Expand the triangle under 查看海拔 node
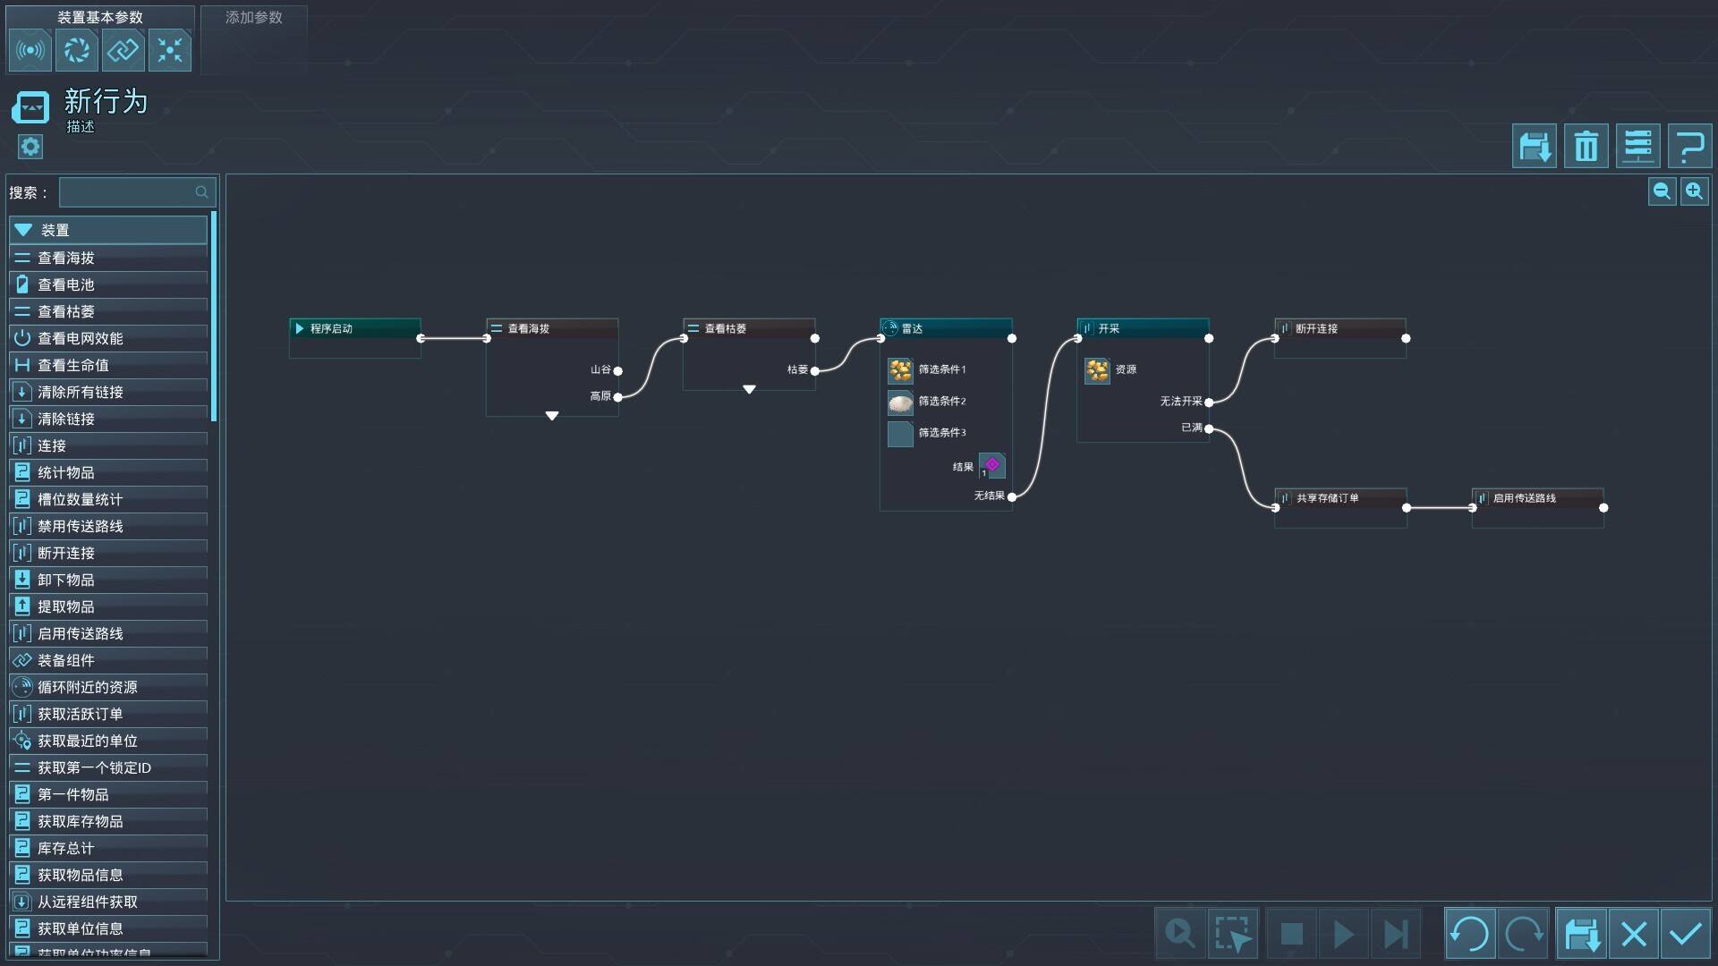The width and height of the screenshot is (1718, 966). [x=552, y=416]
